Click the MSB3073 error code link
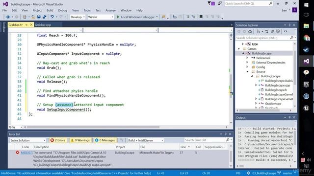Screen dimensions: 314x176 [x=26, y=153]
